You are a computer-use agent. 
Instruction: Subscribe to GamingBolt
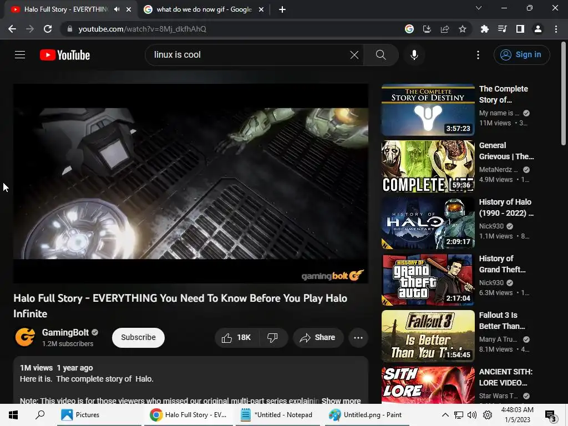coord(138,337)
